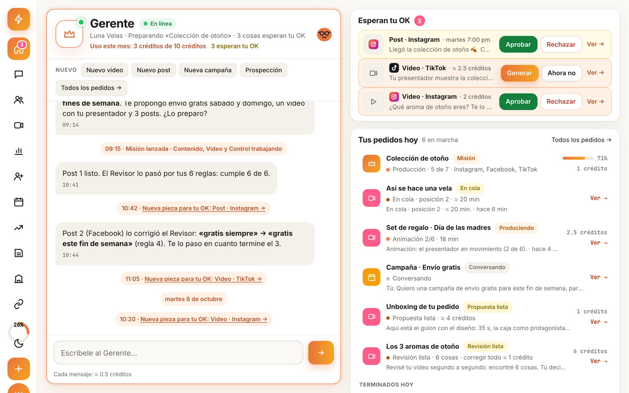
Task: Open Ver link for Post · Instagram
Action: pyautogui.click(x=595, y=44)
